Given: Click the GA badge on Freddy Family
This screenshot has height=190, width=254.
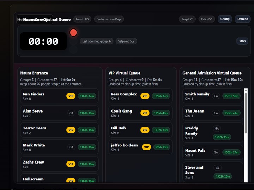Looking at the screenshot, I should click(x=217, y=129).
